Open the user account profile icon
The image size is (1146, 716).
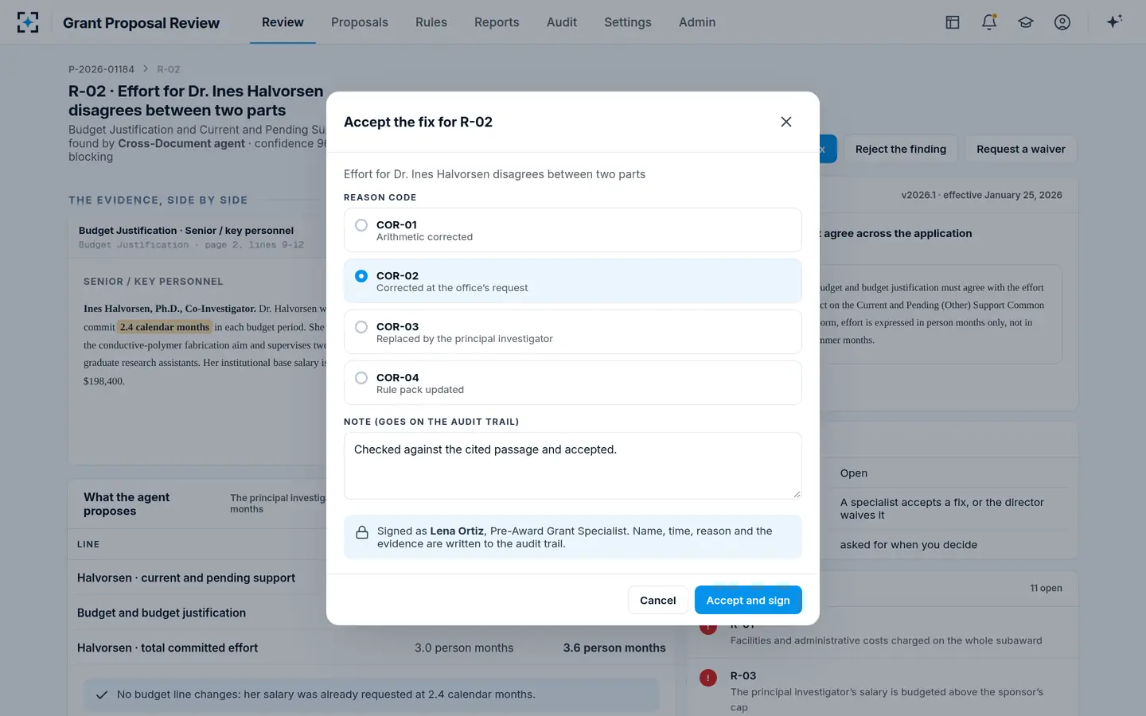click(x=1062, y=22)
